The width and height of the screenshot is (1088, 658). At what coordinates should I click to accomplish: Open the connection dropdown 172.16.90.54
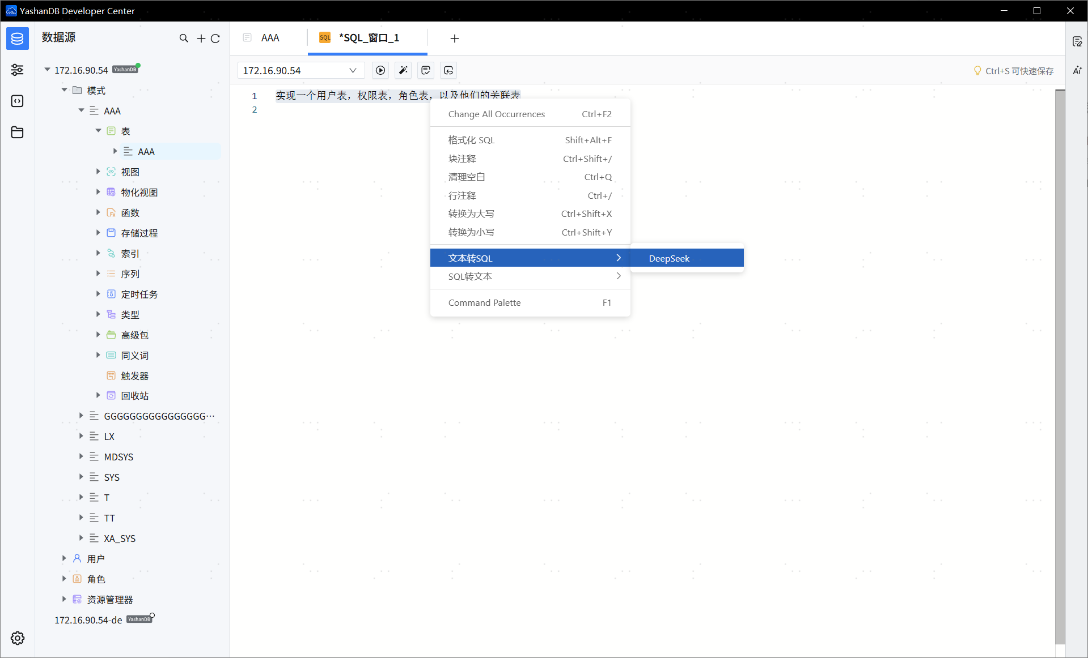[299, 70]
